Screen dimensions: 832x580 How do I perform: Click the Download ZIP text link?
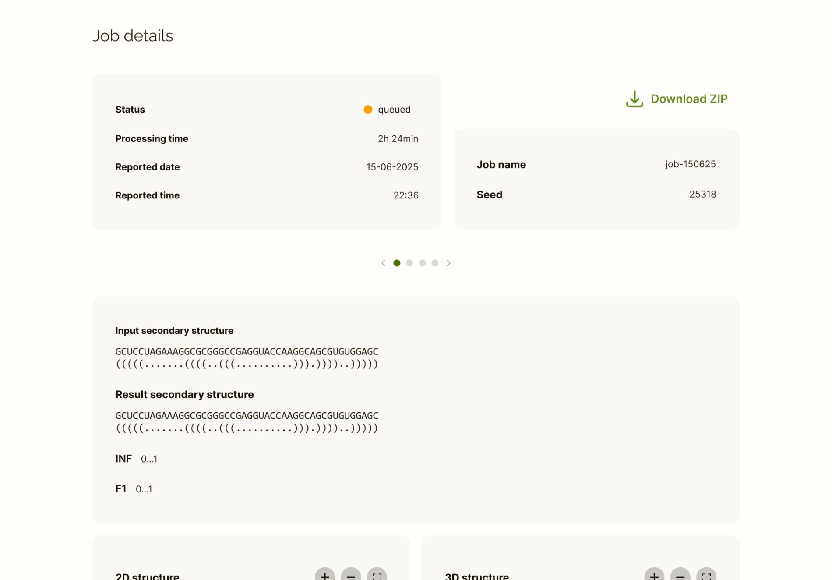[689, 99]
